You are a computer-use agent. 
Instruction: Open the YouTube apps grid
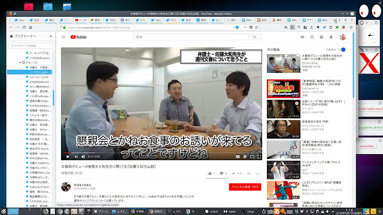point(312,37)
